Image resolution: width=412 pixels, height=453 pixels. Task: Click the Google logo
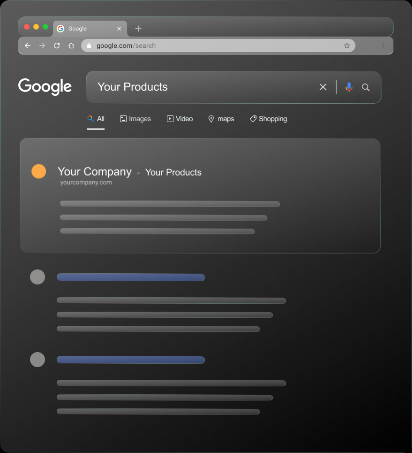[45, 87]
